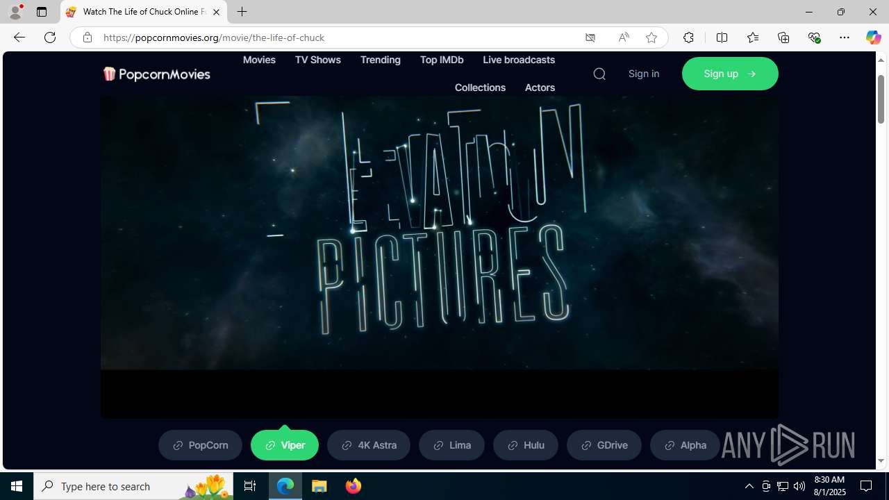This screenshot has height=500, width=889.
Task: Open Browser essentials heart icon
Action: (814, 37)
